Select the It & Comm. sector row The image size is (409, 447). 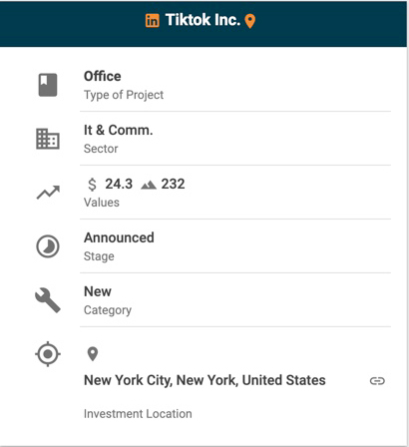pos(235,139)
